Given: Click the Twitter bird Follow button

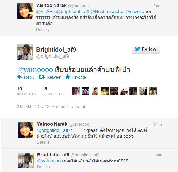Looking at the screenshot, I should pos(146,49).
